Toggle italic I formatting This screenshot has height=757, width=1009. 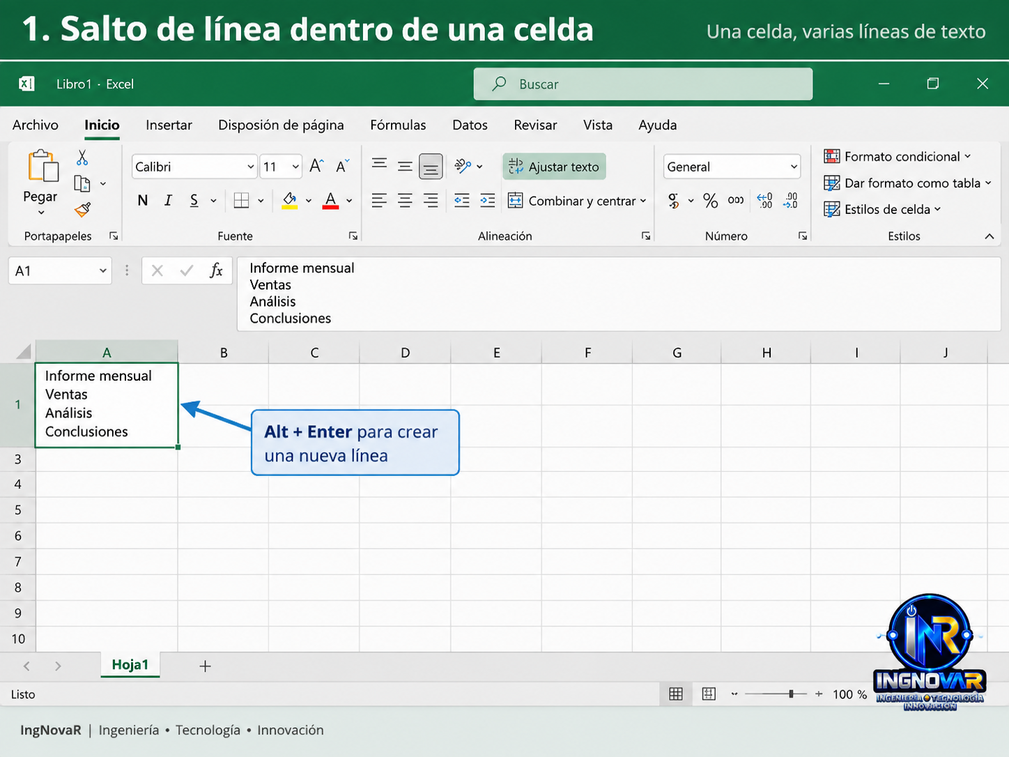click(x=168, y=201)
